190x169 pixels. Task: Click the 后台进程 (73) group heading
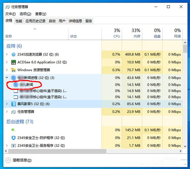(20, 121)
